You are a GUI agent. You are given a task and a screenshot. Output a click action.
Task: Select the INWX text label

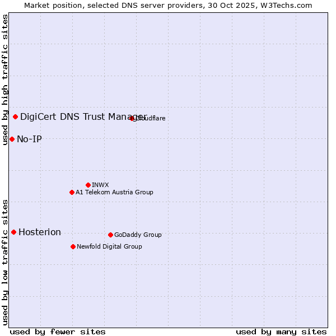[x=100, y=185]
